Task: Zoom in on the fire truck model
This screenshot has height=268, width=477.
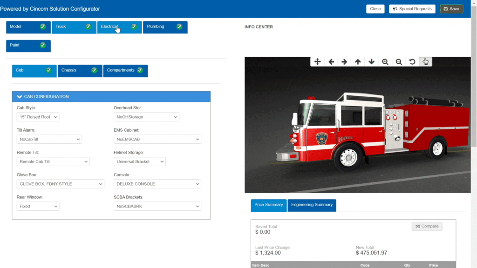Action: point(385,61)
